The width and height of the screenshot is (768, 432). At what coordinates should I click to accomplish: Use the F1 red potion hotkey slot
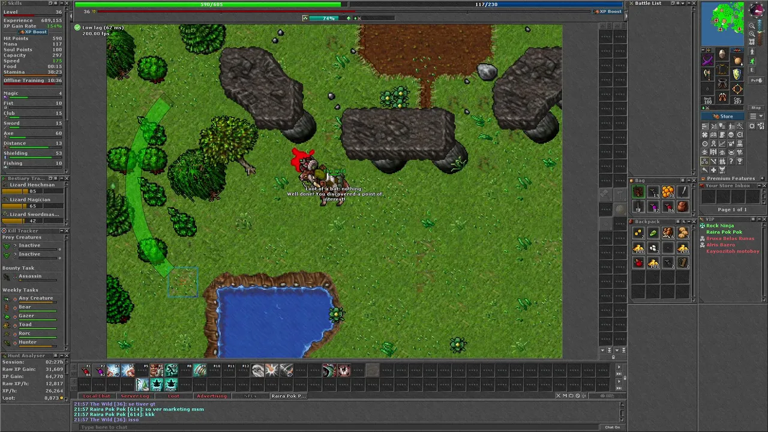click(86, 371)
